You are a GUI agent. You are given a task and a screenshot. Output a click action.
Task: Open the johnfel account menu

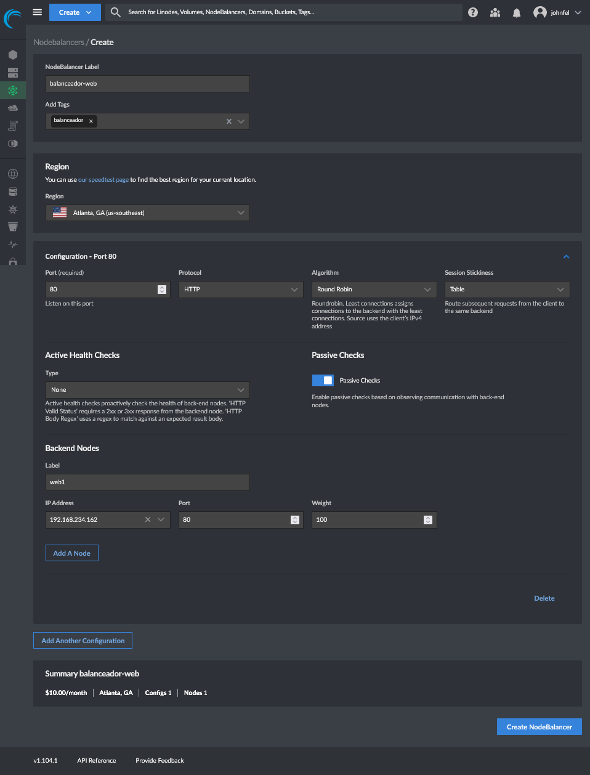point(556,12)
